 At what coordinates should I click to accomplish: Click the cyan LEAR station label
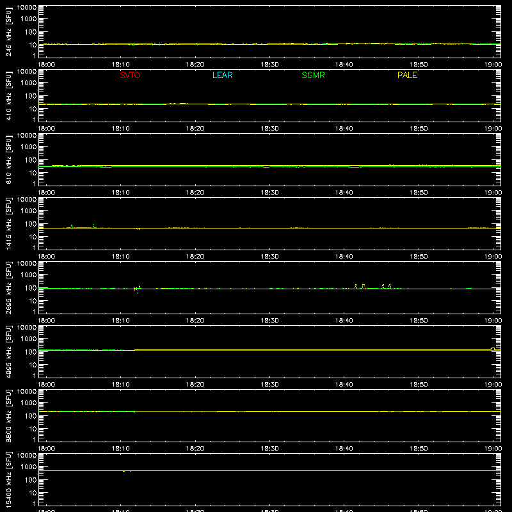(x=222, y=75)
